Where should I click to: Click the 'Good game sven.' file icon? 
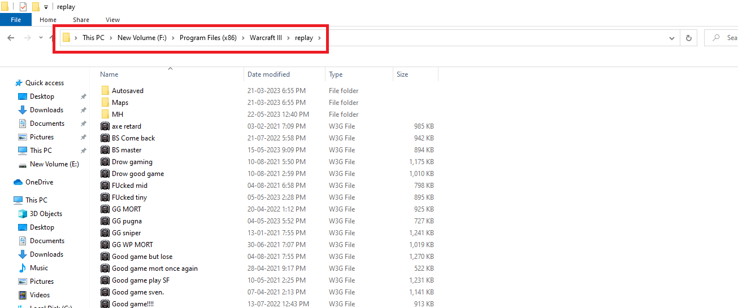(x=105, y=292)
